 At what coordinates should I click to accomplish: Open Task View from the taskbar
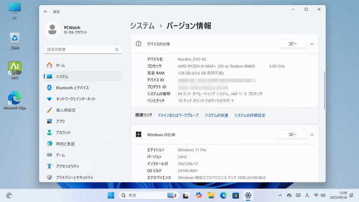click(x=186, y=195)
